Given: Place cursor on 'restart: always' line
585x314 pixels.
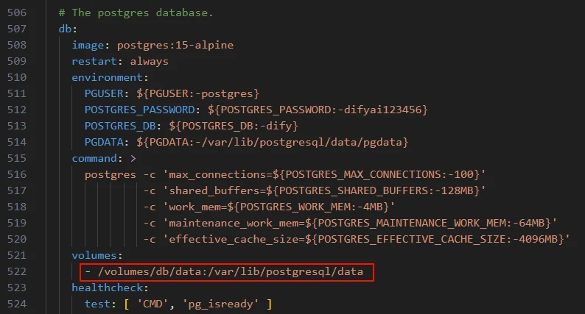Looking at the screenshot, I should (x=120, y=62).
